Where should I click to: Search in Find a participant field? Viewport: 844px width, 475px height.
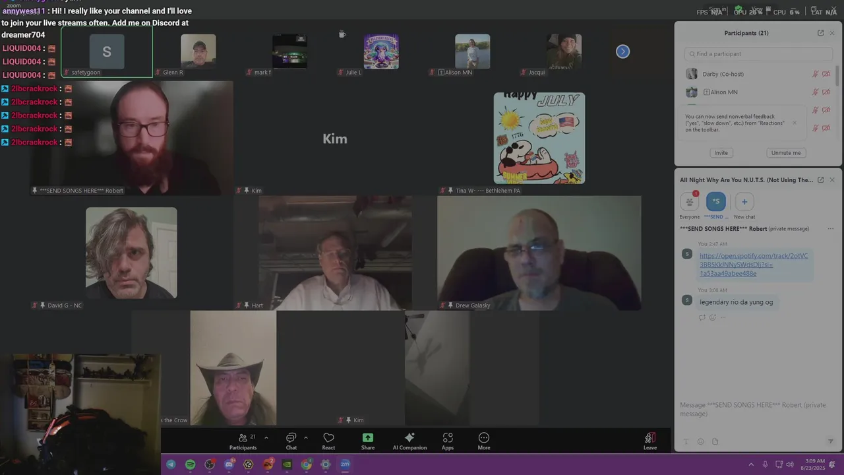(x=758, y=54)
